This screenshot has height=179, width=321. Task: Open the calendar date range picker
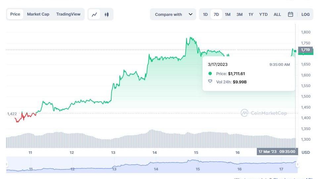[x=290, y=15]
